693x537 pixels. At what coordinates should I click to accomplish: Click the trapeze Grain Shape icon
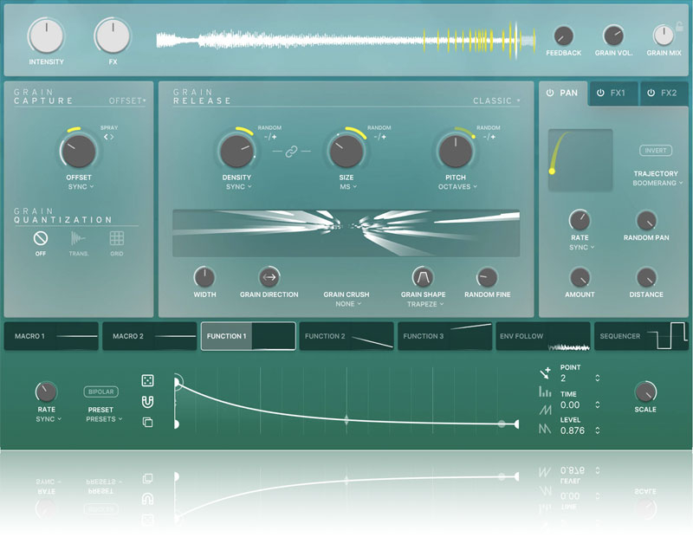pyautogui.click(x=423, y=277)
